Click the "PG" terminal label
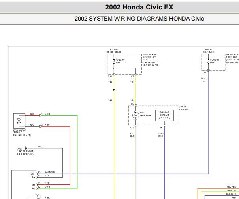Image resolution: width=239 pixels, height=199 pixels. coord(33,177)
